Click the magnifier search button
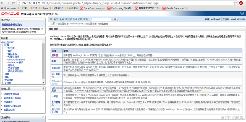 coord(115,19)
